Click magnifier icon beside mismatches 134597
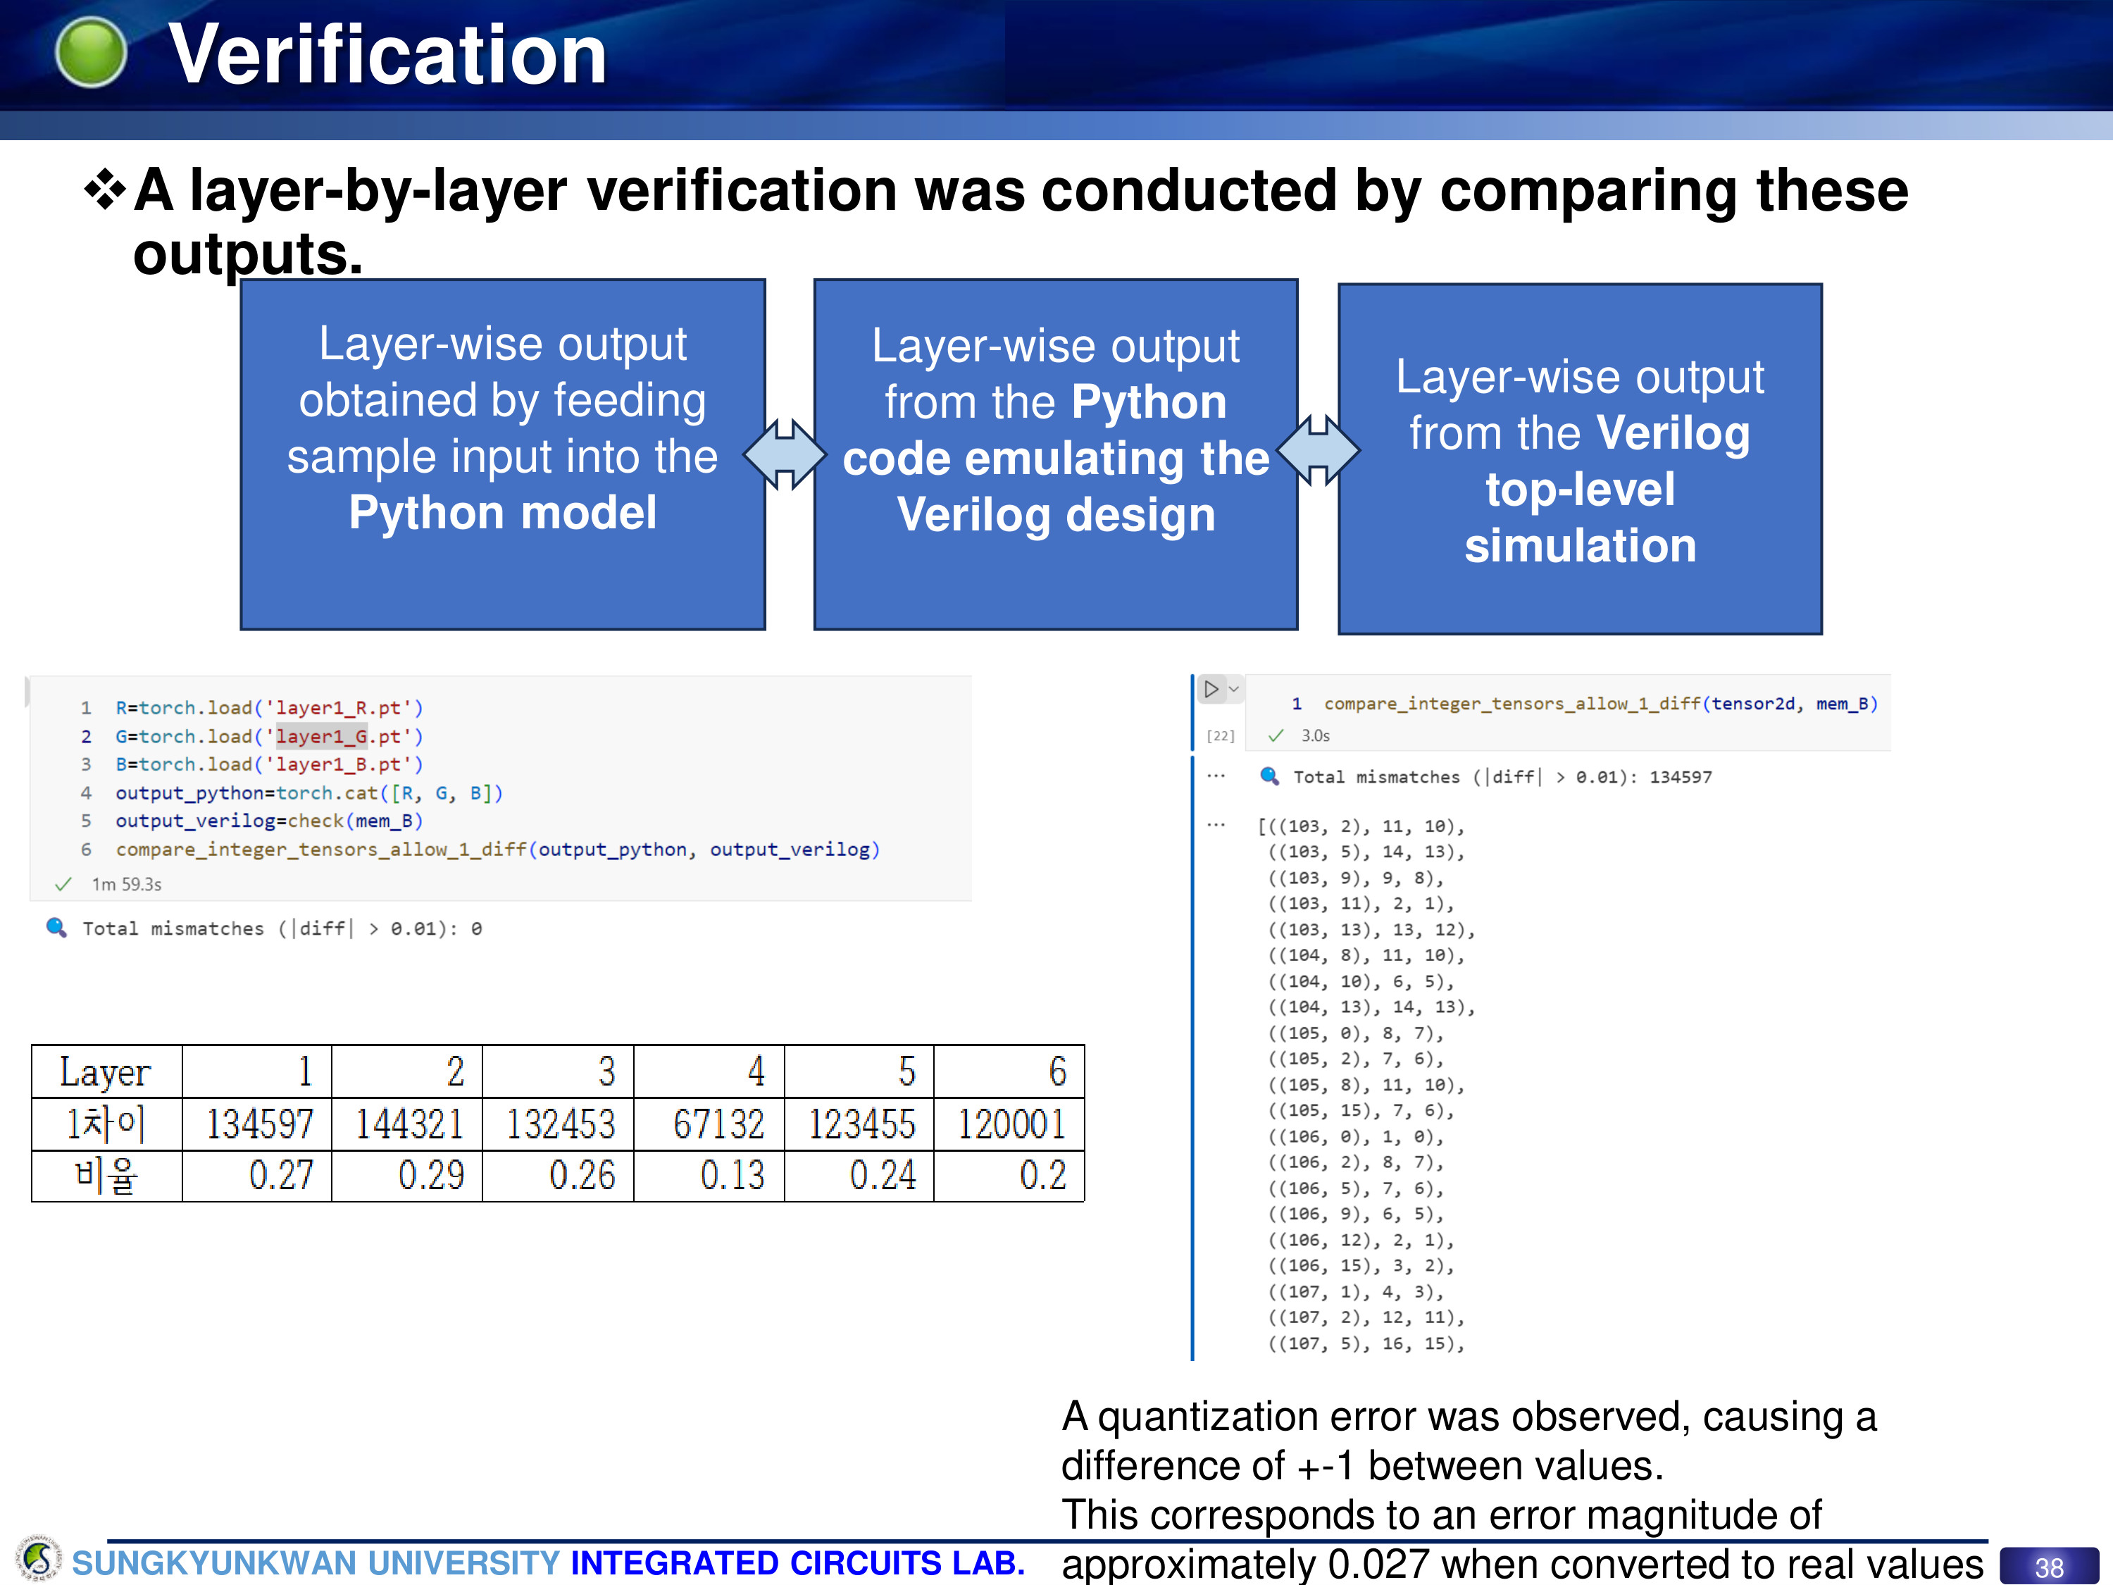The image size is (2113, 1585). point(1269,776)
